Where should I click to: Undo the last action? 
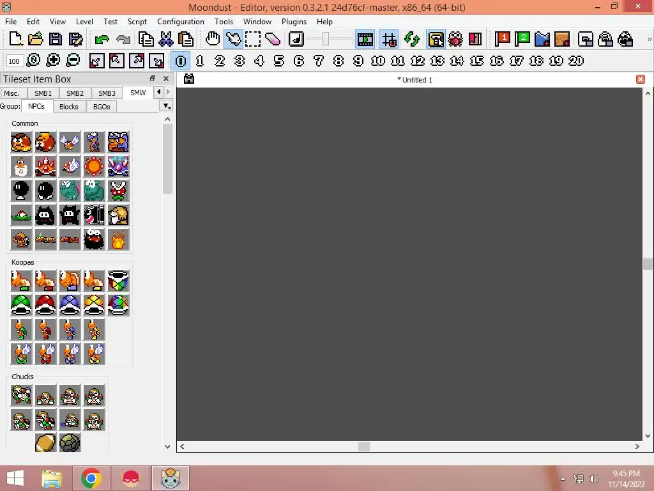[x=102, y=39]
